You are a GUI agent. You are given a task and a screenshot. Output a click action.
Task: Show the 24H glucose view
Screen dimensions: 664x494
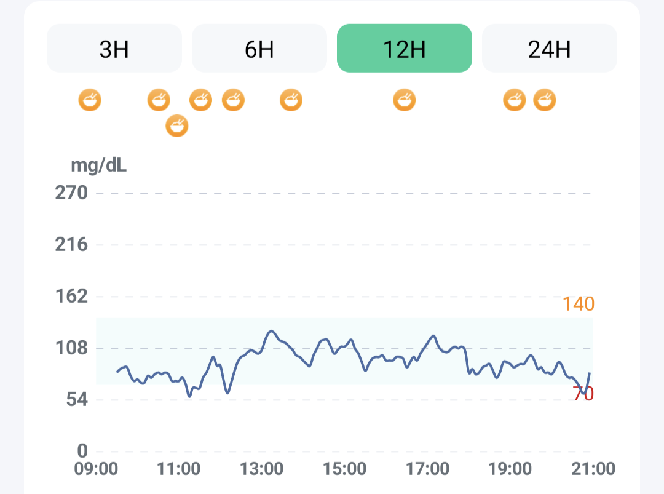tap(549, 49)
